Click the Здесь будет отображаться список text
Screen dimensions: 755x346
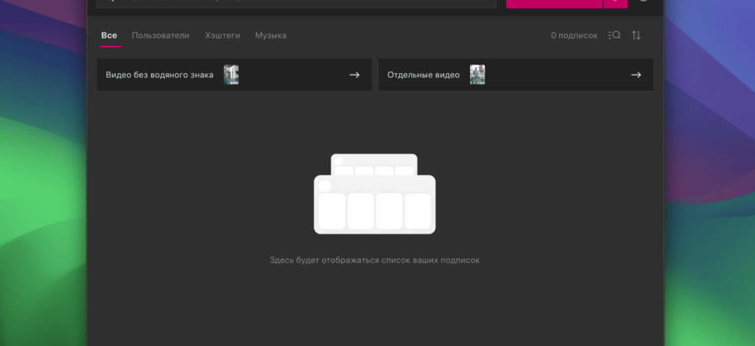click(342, 260)
